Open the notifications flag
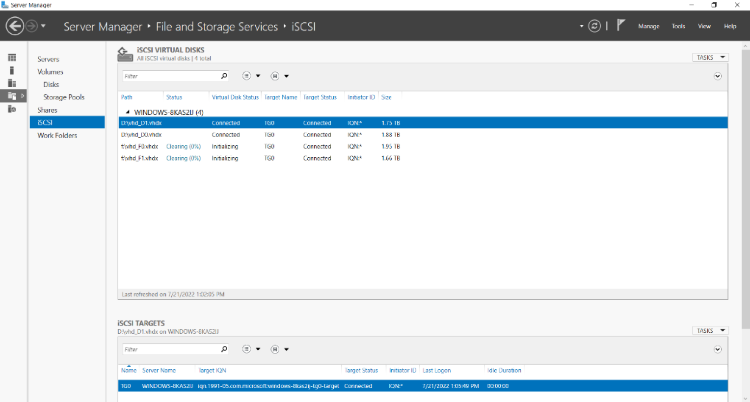Image resolution: width=750 pixels, height=402 pixels. (621, 25)
